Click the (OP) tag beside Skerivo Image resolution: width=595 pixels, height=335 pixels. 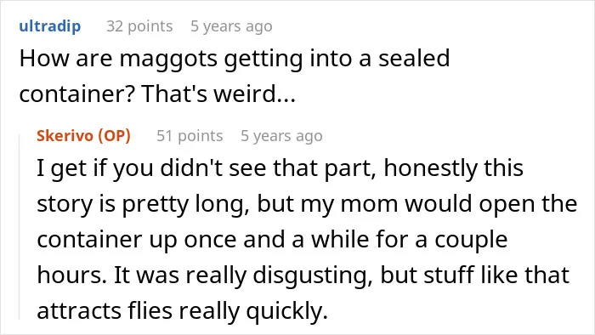(x=114, y=135)
